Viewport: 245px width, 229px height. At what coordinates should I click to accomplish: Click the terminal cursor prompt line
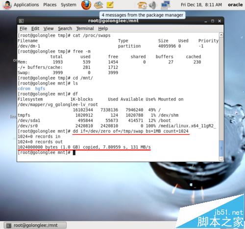[47, 152]
